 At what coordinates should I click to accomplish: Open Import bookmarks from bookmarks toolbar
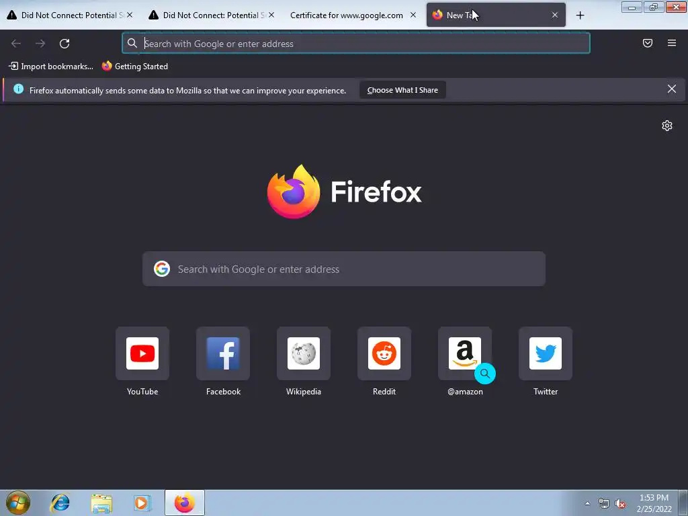pyautogui.click(x=51, y=67)
